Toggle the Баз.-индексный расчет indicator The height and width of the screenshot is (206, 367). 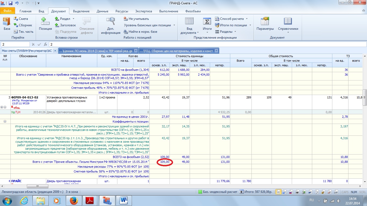click(x=218, y=192)
